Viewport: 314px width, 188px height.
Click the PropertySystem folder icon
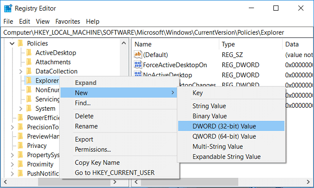pos(20,155)
